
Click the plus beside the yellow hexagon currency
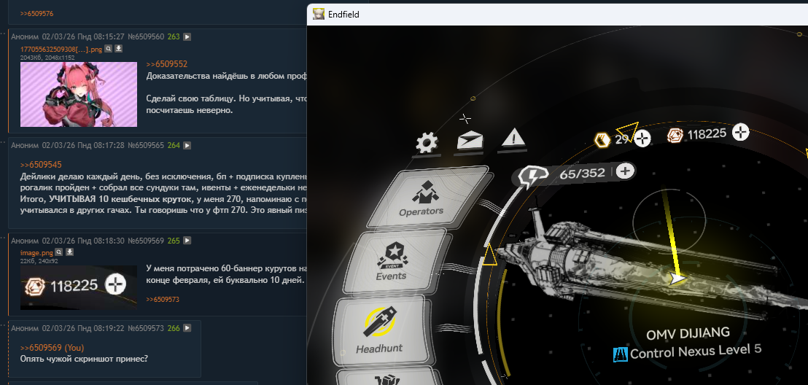point(642,138)
